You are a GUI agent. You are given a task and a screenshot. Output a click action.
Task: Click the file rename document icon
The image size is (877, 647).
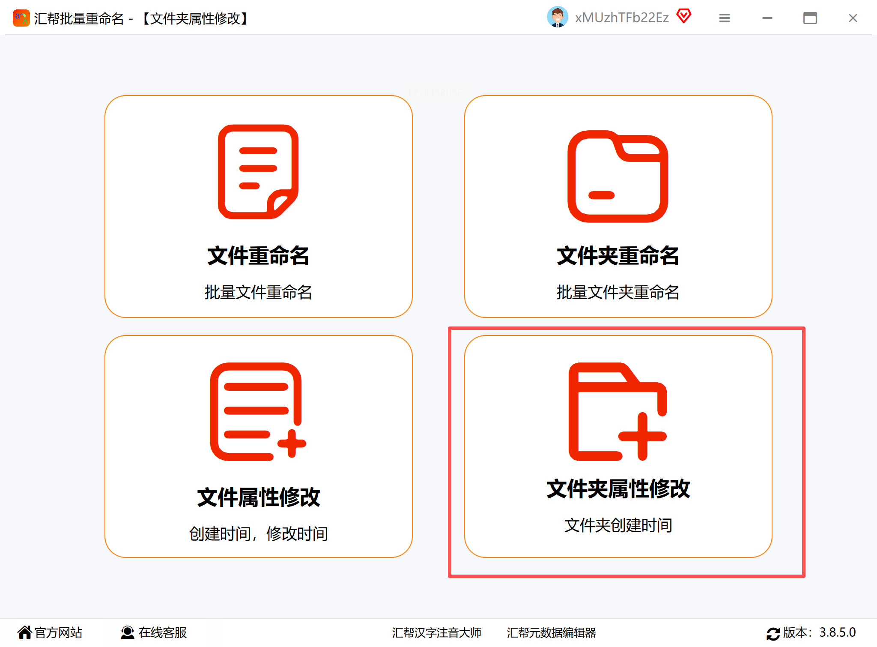click(x=258, y=172)
